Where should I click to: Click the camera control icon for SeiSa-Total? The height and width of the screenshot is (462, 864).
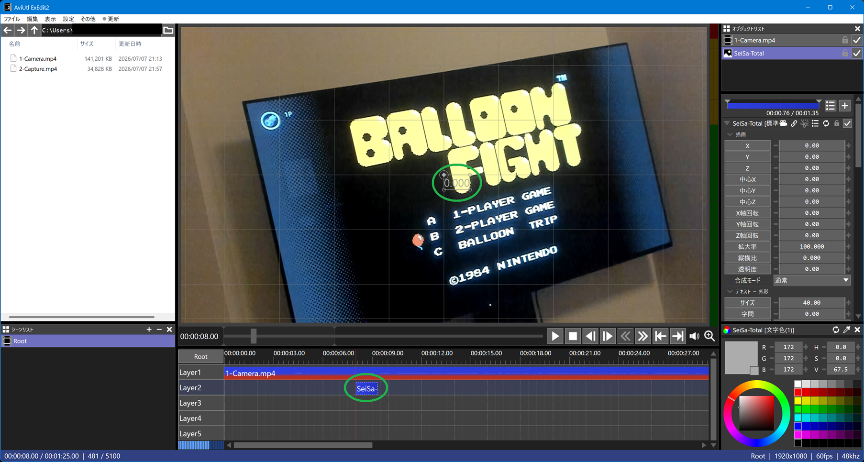tap(783, 123)
